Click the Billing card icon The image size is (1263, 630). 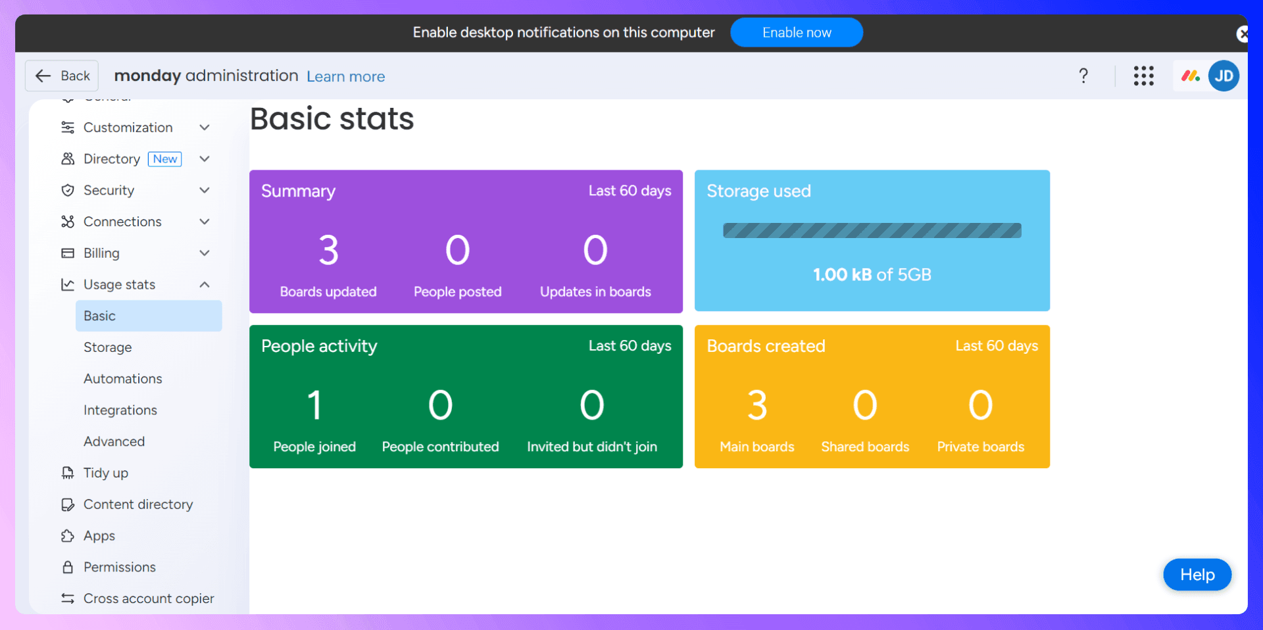[68, 253]
